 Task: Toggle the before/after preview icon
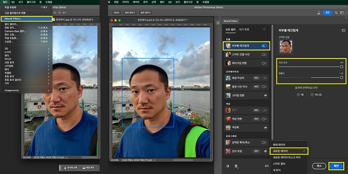tap(227, 166)
